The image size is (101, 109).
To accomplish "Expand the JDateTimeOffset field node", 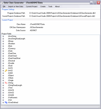I will pos(3,58).
